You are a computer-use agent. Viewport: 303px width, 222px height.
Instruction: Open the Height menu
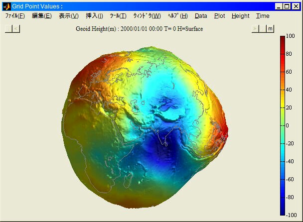pyautogui.click(x=240, y=16)
